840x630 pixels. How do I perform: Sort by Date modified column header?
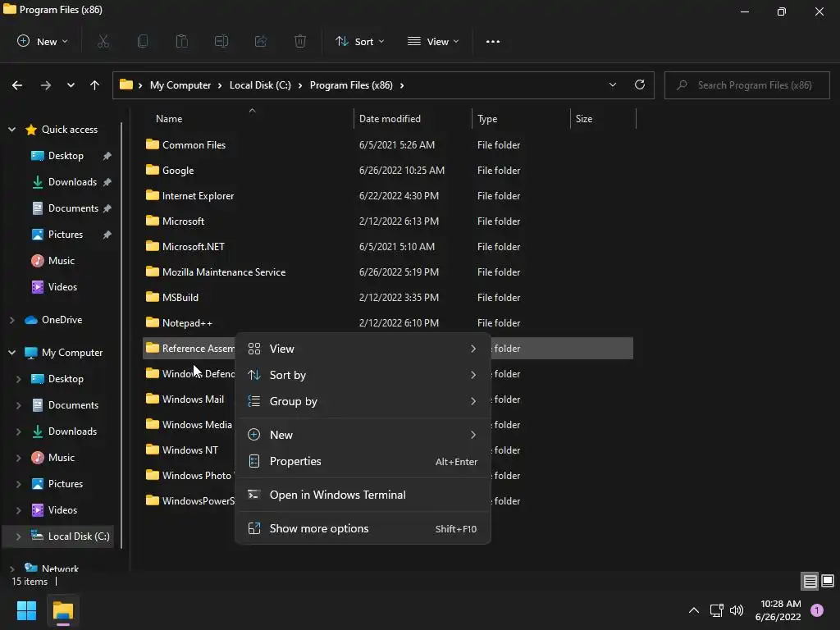pyautogui.click(x=413, y=119)
